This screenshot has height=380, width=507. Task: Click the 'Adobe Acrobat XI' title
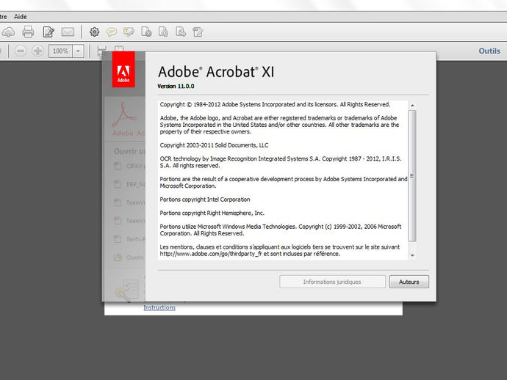(216, 72)
